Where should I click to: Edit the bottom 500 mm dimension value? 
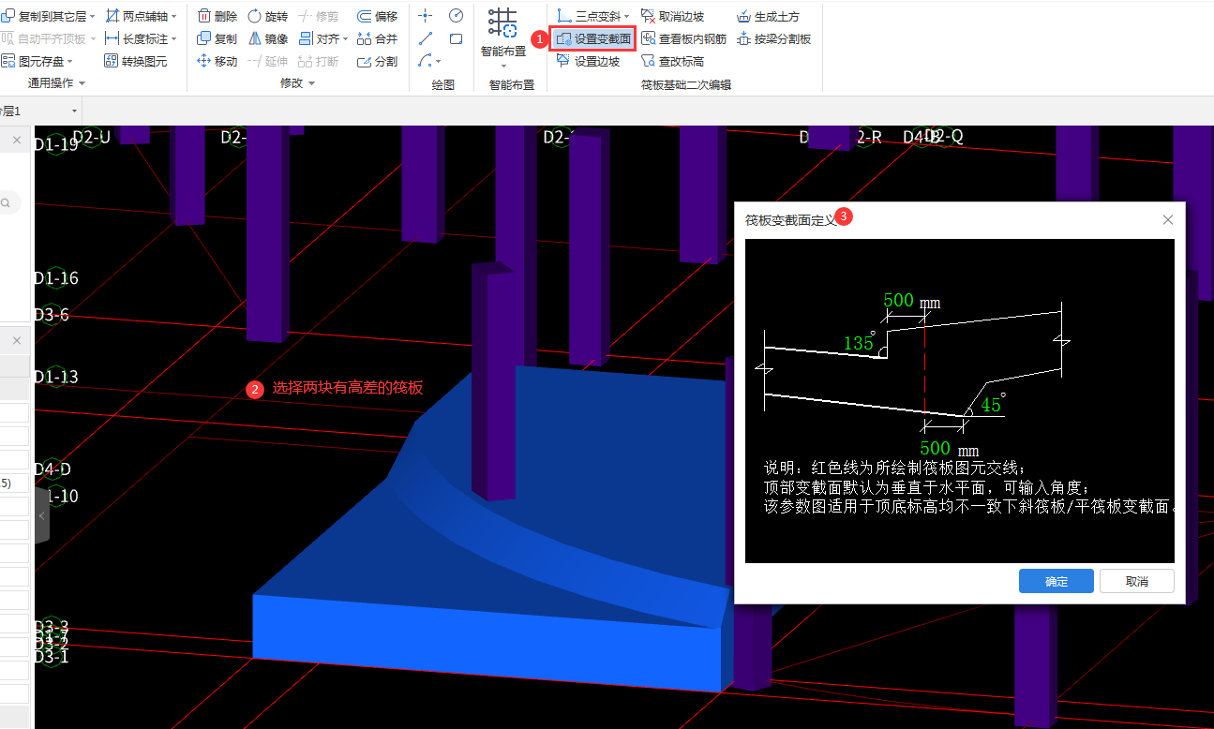(x=935, y=448)
